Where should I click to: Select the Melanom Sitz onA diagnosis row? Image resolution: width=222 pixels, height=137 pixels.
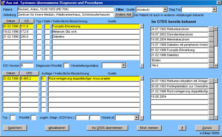(x=96, y=32)
